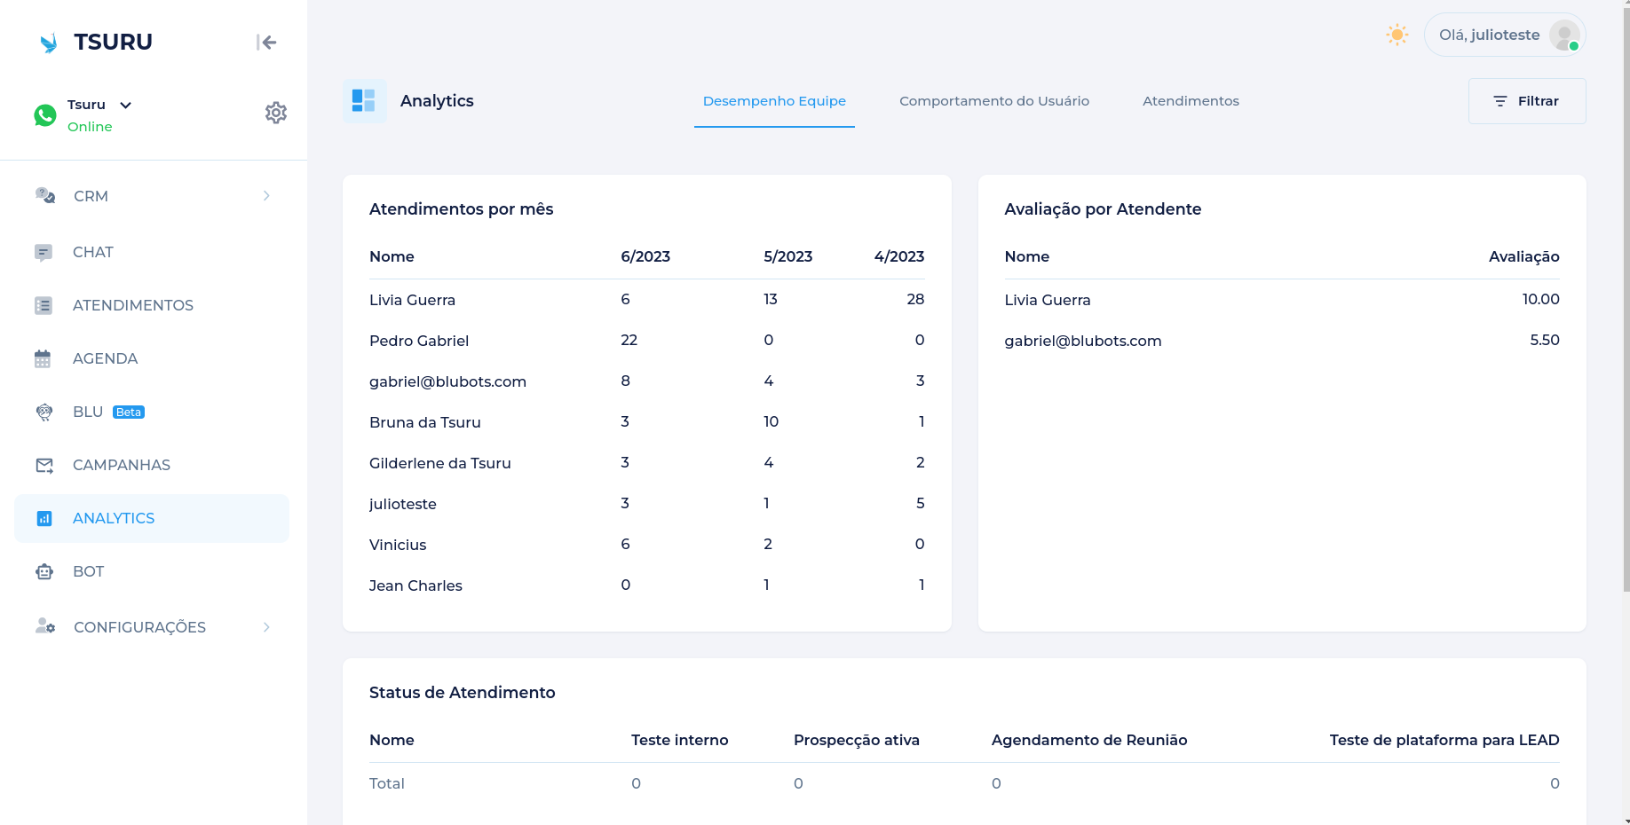Select the Desempenho Equipe tab
Viewport: 1630px width, 825px height.
[774, 101]
